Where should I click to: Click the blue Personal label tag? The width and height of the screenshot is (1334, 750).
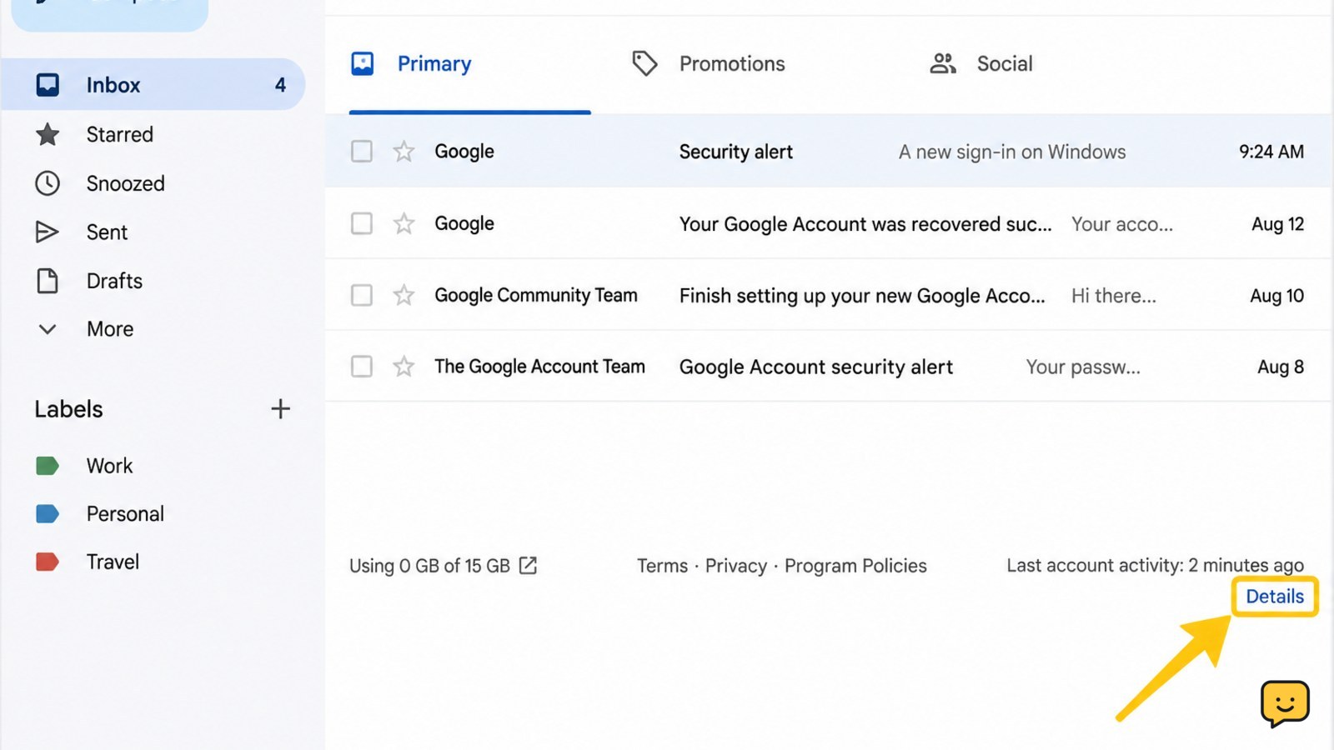[48, 514]
